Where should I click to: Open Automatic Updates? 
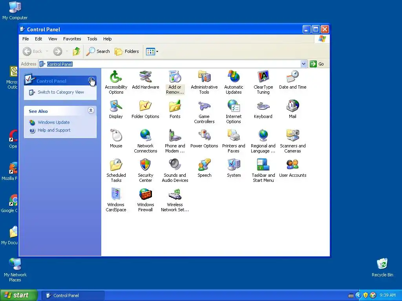[234, 82]
